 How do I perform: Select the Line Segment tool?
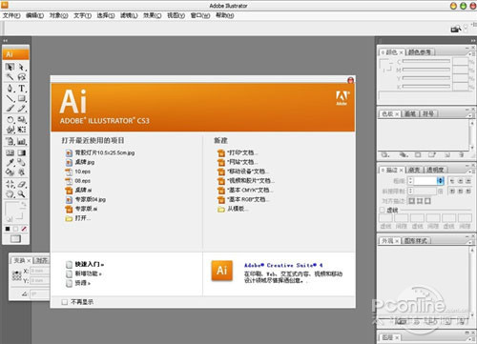click(10, 98)
